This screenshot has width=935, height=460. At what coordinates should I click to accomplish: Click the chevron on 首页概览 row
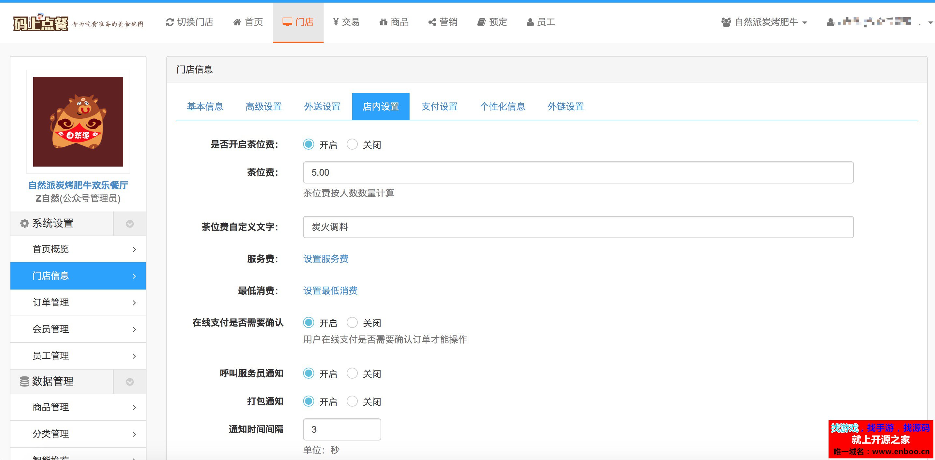click(134, 250)
